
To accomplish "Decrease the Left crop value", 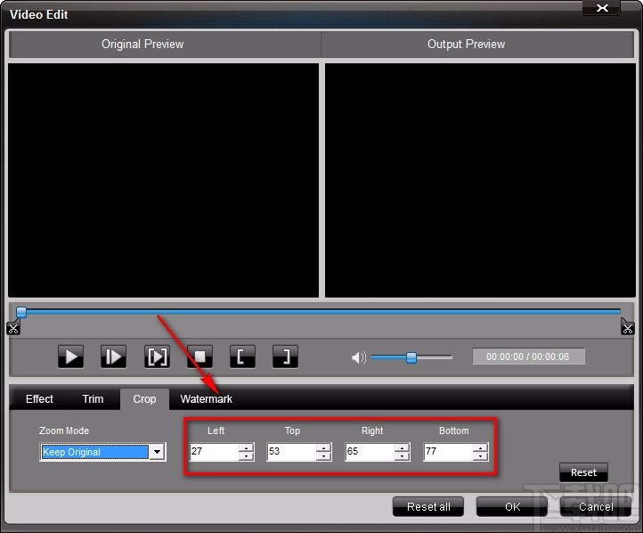I will point(246,456).
